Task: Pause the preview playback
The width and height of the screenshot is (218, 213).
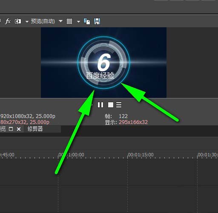Action: (100, 105)
